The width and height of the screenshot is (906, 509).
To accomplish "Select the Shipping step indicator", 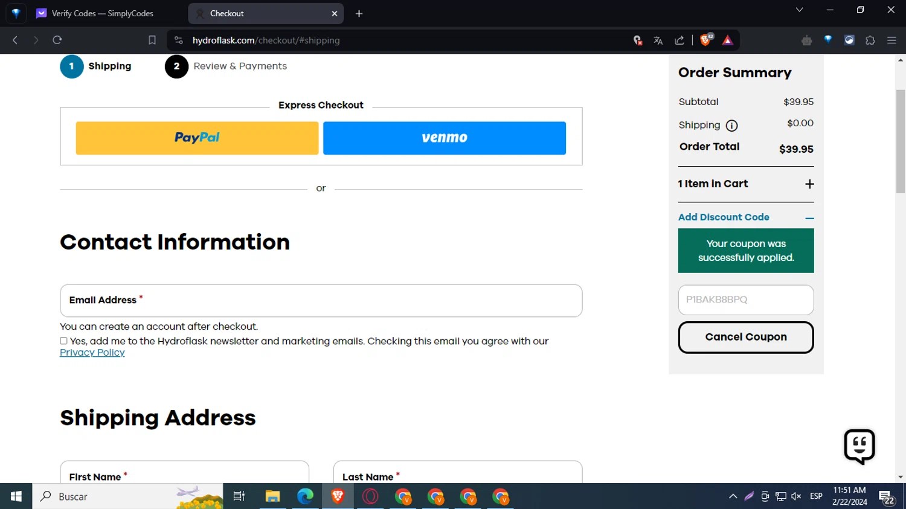I will pyautogui.click(x=95, y=66).
